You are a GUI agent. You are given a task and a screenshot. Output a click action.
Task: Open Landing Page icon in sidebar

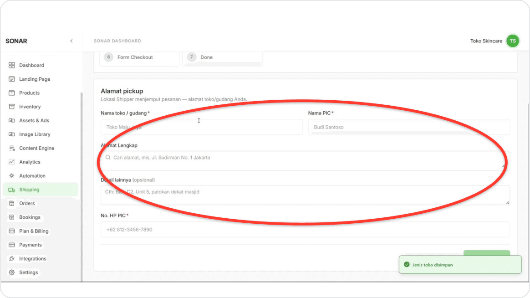tap(12, 79)
